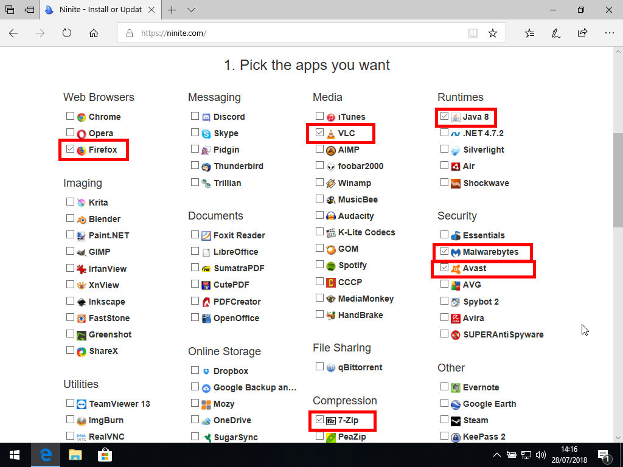Check the KeePass 2 checkbox
The width and height of the screenshot is (623, 467).
(x=445, y=436)
